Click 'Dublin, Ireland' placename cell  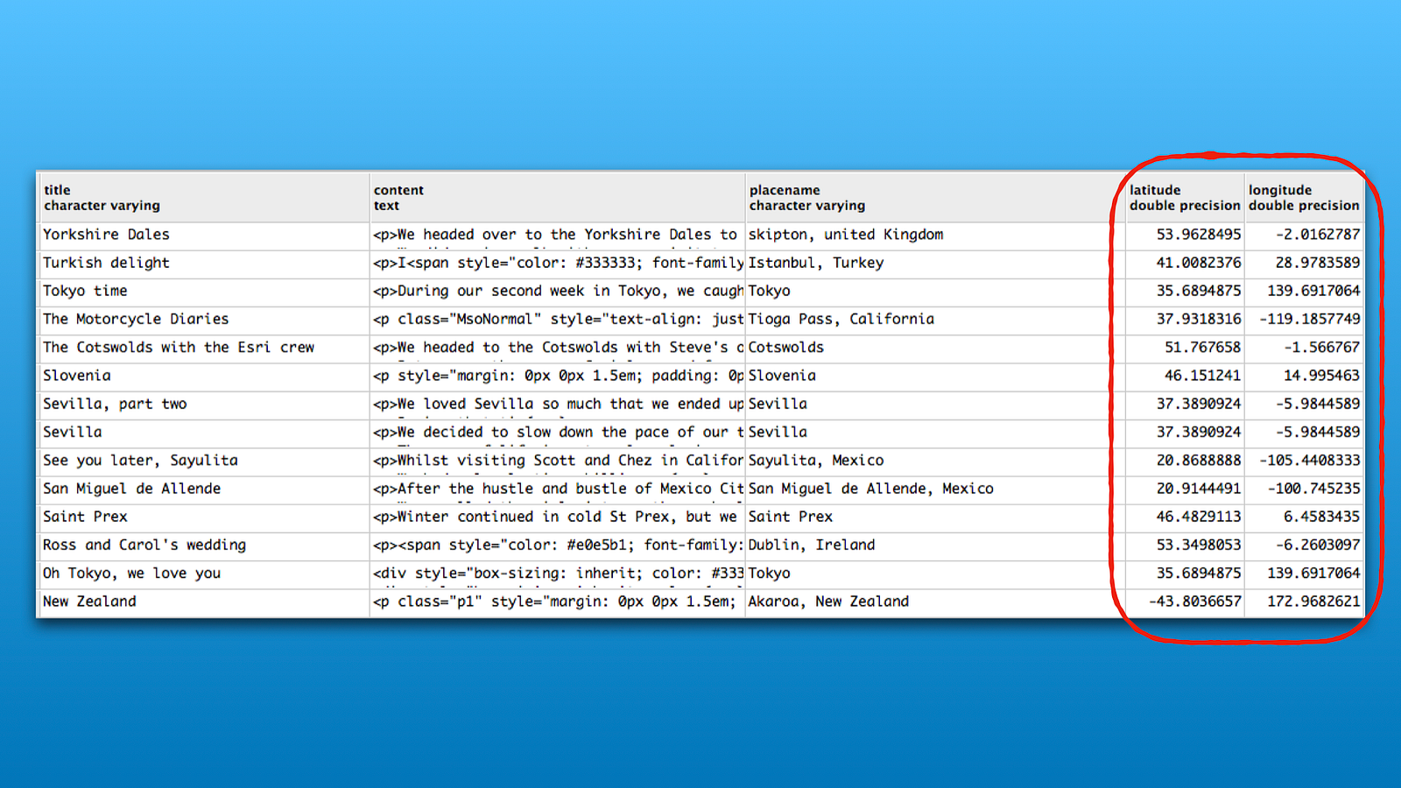[935, 545]
